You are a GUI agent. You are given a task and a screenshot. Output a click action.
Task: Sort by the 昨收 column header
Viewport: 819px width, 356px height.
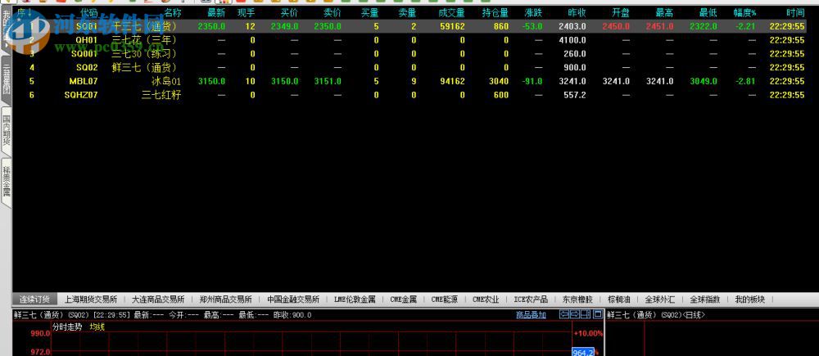pos(577,12)
